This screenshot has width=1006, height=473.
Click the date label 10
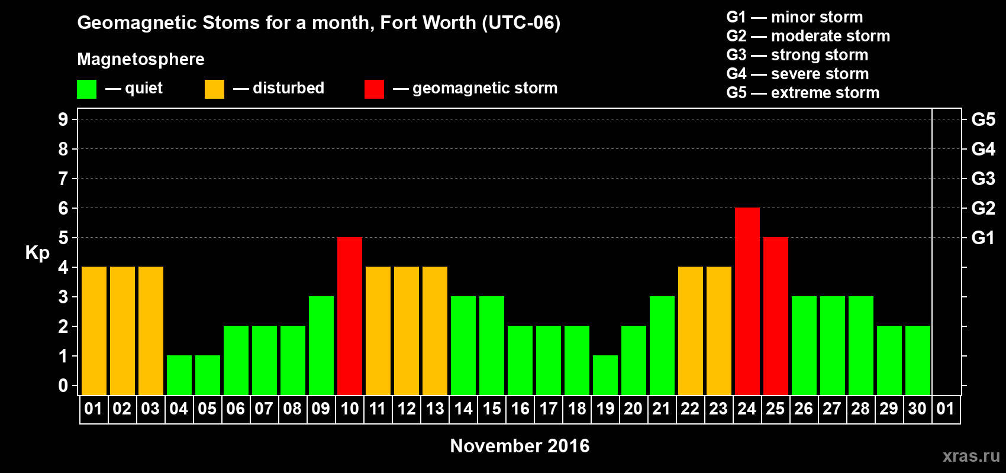(350, 409)
